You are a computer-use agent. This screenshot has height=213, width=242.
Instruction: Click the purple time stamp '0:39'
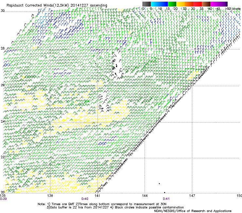pyautogui.click(x=3, y=199)
